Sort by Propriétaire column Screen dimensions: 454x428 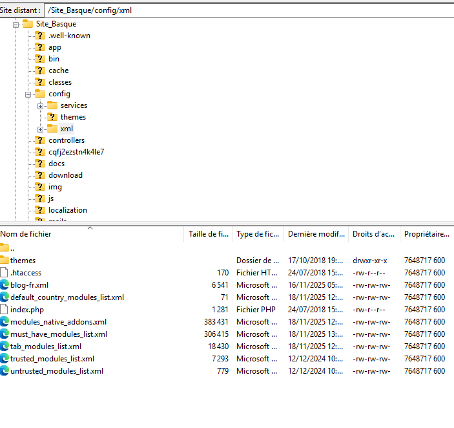(427, 234)
